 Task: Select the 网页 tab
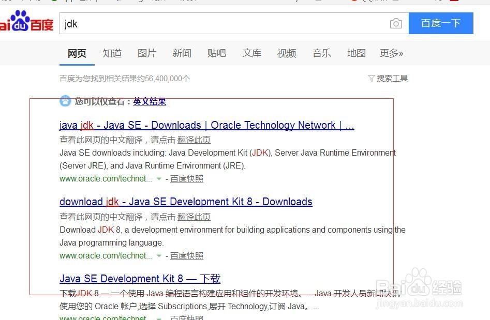pos(77,53)
